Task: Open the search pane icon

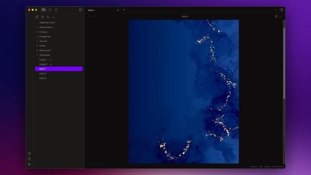Action: (50, 10)
